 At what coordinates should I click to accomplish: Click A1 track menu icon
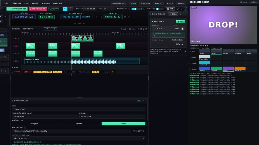19,61
